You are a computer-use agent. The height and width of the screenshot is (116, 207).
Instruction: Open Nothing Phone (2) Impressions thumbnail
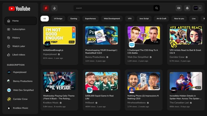pyautogui.click(x=144, y=81)
